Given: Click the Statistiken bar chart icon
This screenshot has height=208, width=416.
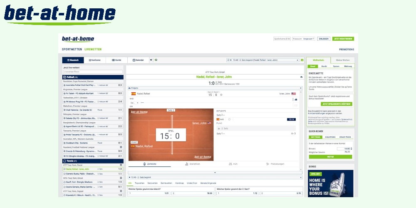Looking at the screenshot, I should pos(187,164).
